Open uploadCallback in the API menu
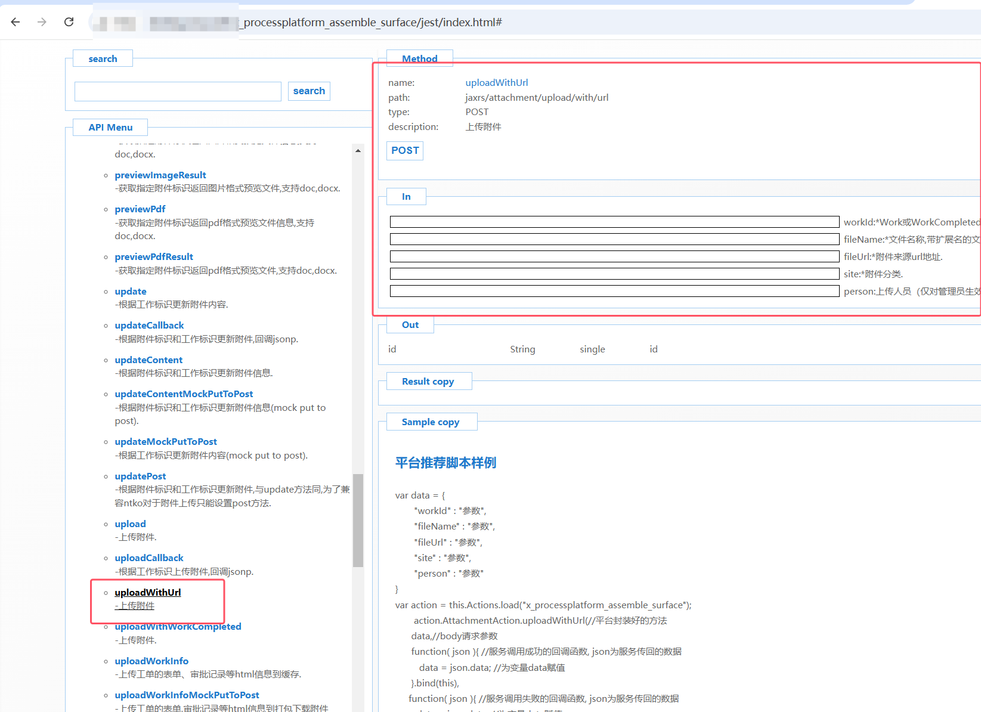This screenshot has width=981, height=712. [149, 558]
